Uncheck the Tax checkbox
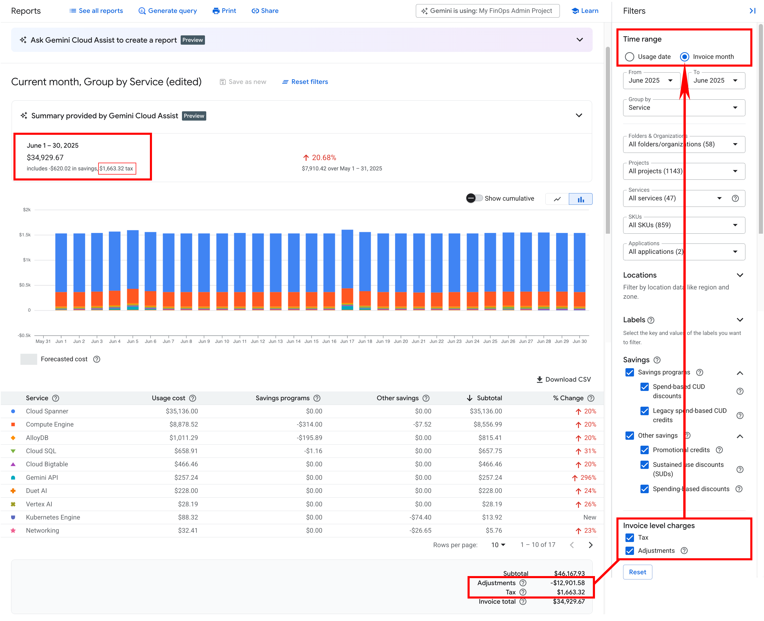The image size is (764, 621). pyautogui.click(x=629, y=537)
